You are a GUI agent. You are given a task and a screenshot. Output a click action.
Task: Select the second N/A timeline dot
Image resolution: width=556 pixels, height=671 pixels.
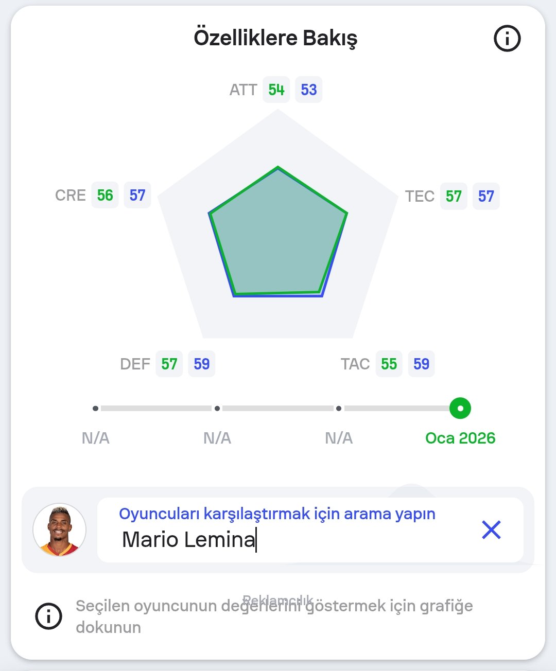[x=217, y=409]
